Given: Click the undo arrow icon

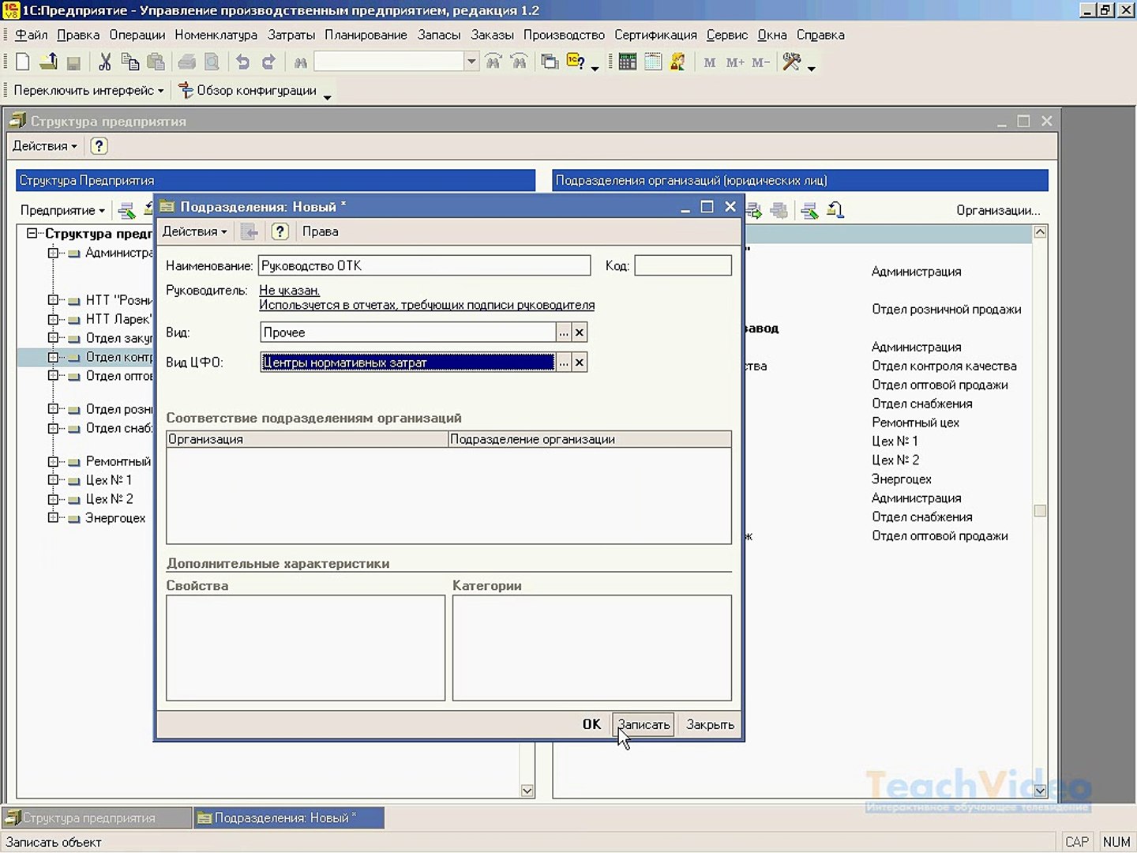Looking at the screenshot, I should [242, 62].
